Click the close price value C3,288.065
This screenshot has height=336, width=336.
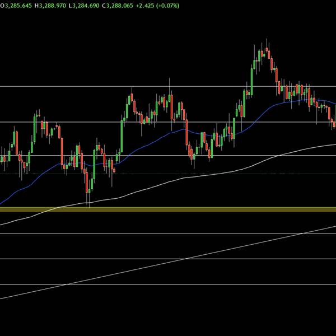(118, 6)
